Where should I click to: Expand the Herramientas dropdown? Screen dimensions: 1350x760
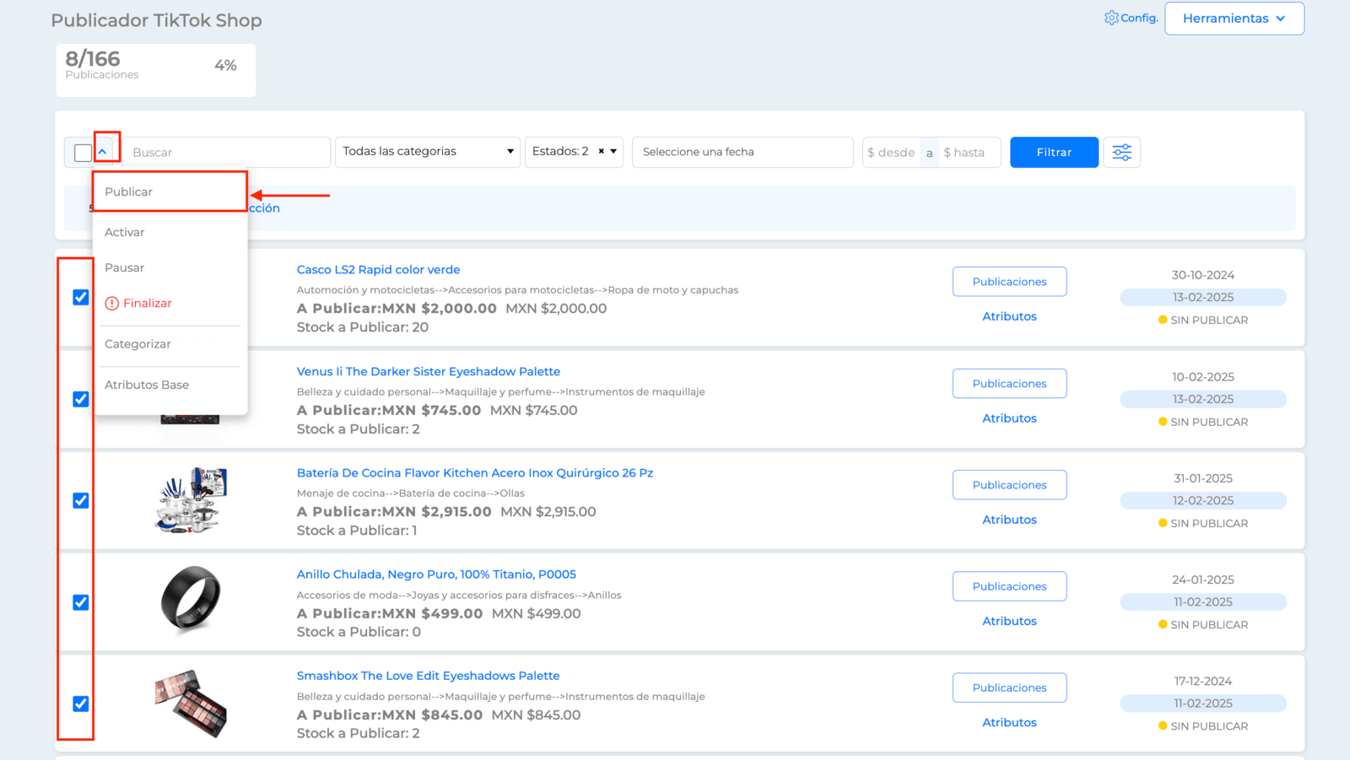tap(1234, 19)
